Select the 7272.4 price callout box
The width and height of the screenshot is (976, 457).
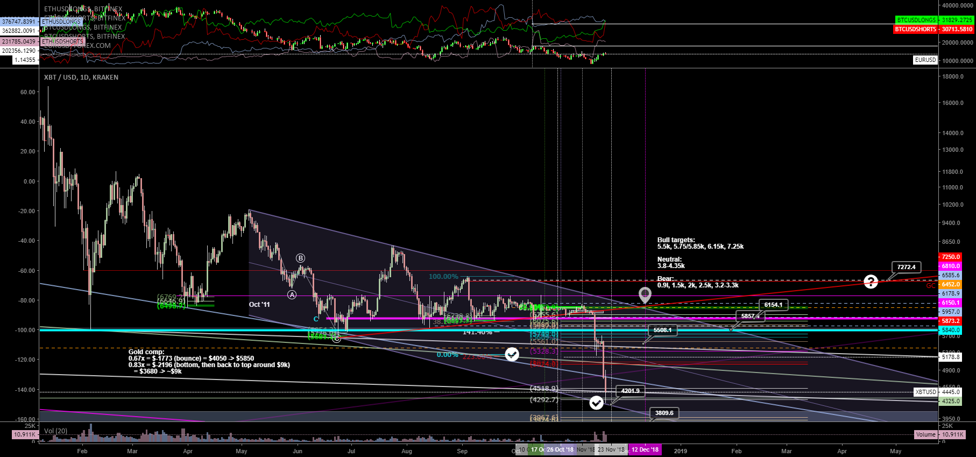point(906,267)
